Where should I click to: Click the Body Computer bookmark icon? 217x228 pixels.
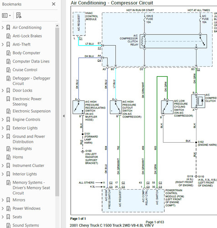click(9, 53)
